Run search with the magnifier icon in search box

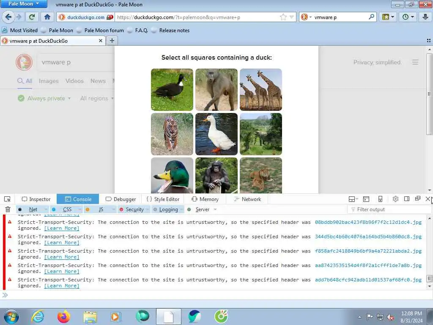coord(371,17)
